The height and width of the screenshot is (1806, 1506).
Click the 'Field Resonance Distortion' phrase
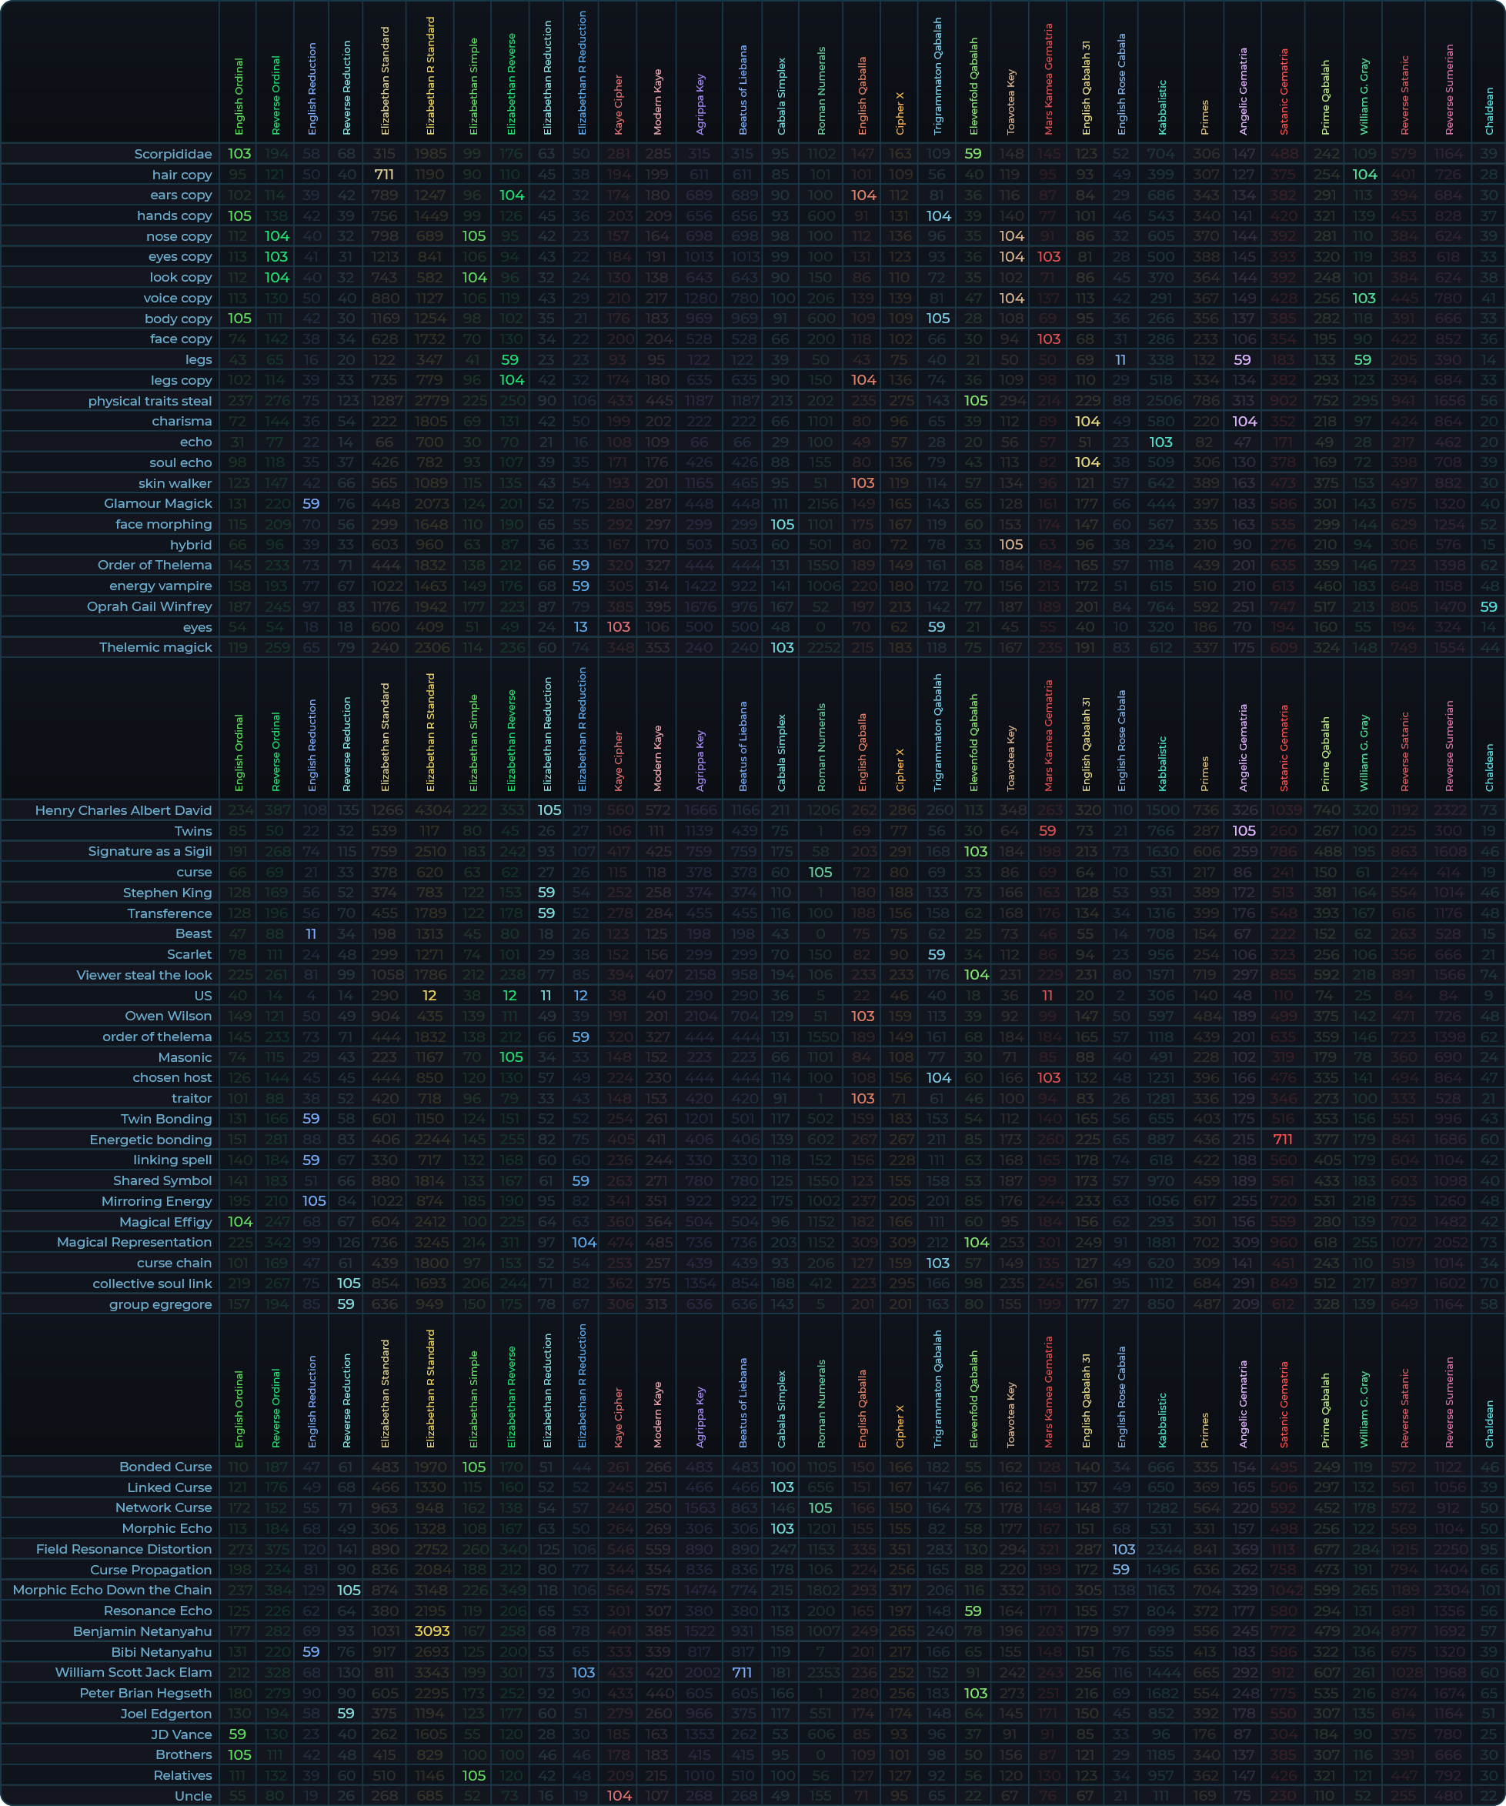coord(124,1549)
